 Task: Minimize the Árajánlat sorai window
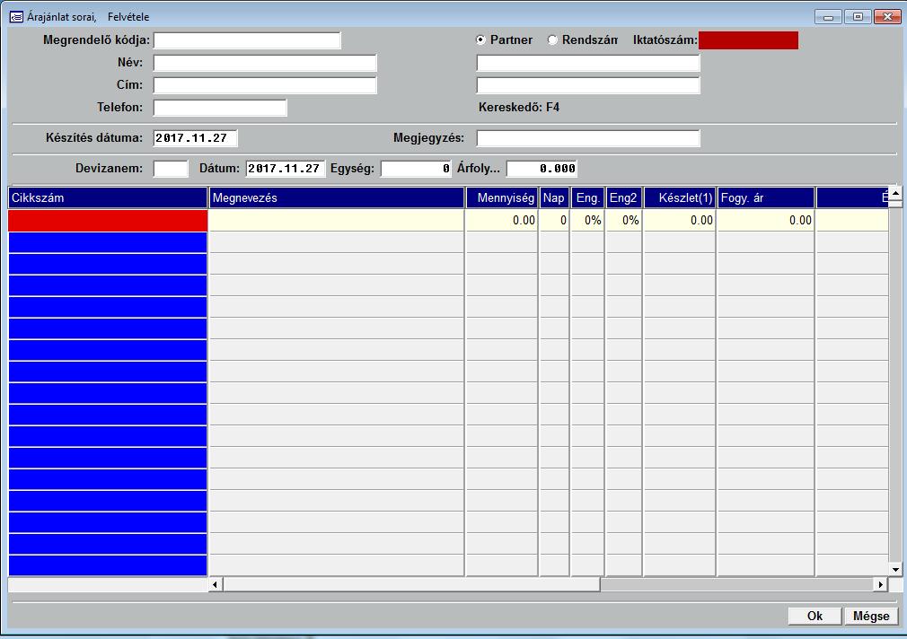[828, 17]
